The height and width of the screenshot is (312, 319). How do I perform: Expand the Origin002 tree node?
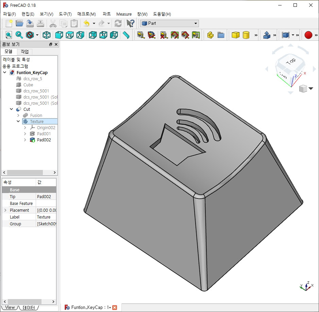(x=25, y=127)
